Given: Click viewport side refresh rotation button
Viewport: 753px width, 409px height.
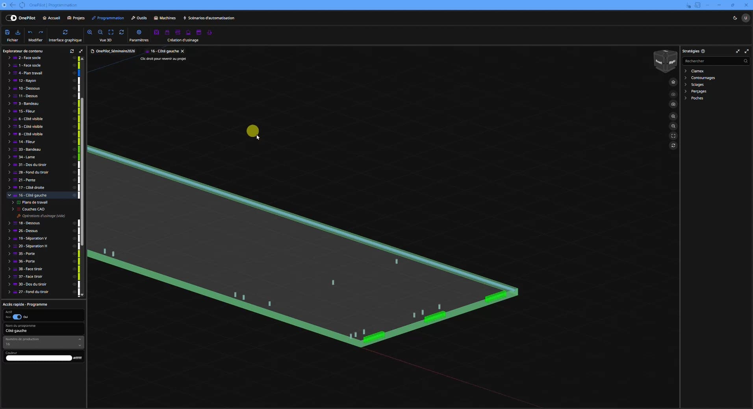Looking at the screenshot, I should tap(673, 146).
